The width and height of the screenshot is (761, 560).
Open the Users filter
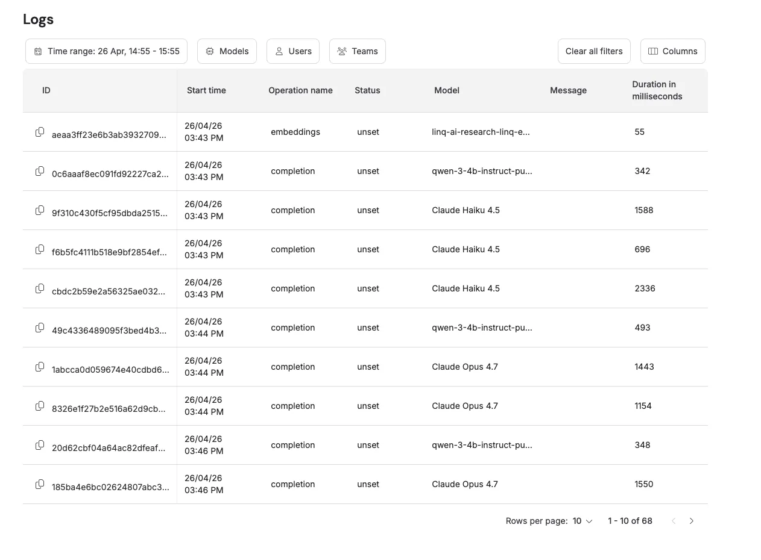click(x=293, y=51)
